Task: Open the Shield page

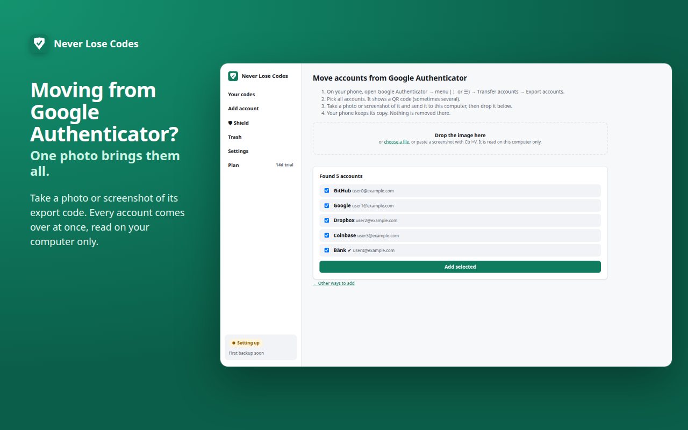Action: pos(239,123)
